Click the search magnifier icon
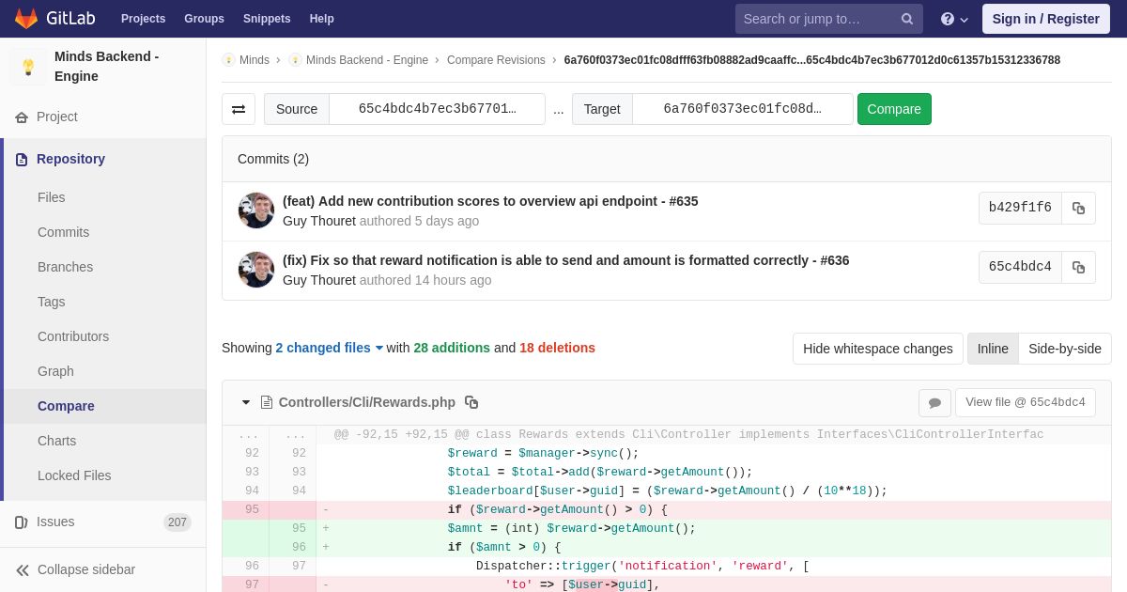Viewport: 1127px width, 592px height. [x=906, y=19]
